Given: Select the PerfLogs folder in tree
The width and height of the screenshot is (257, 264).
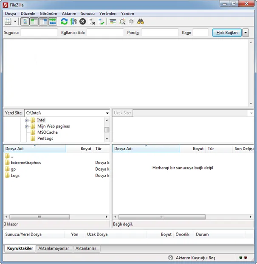Looking at the screenshot, I should (x=45, y=138).
